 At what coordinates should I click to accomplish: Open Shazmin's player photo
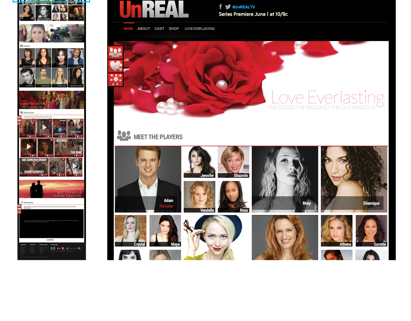coord(234,162)
